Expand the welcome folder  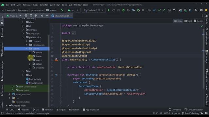[x=30, y=68]
